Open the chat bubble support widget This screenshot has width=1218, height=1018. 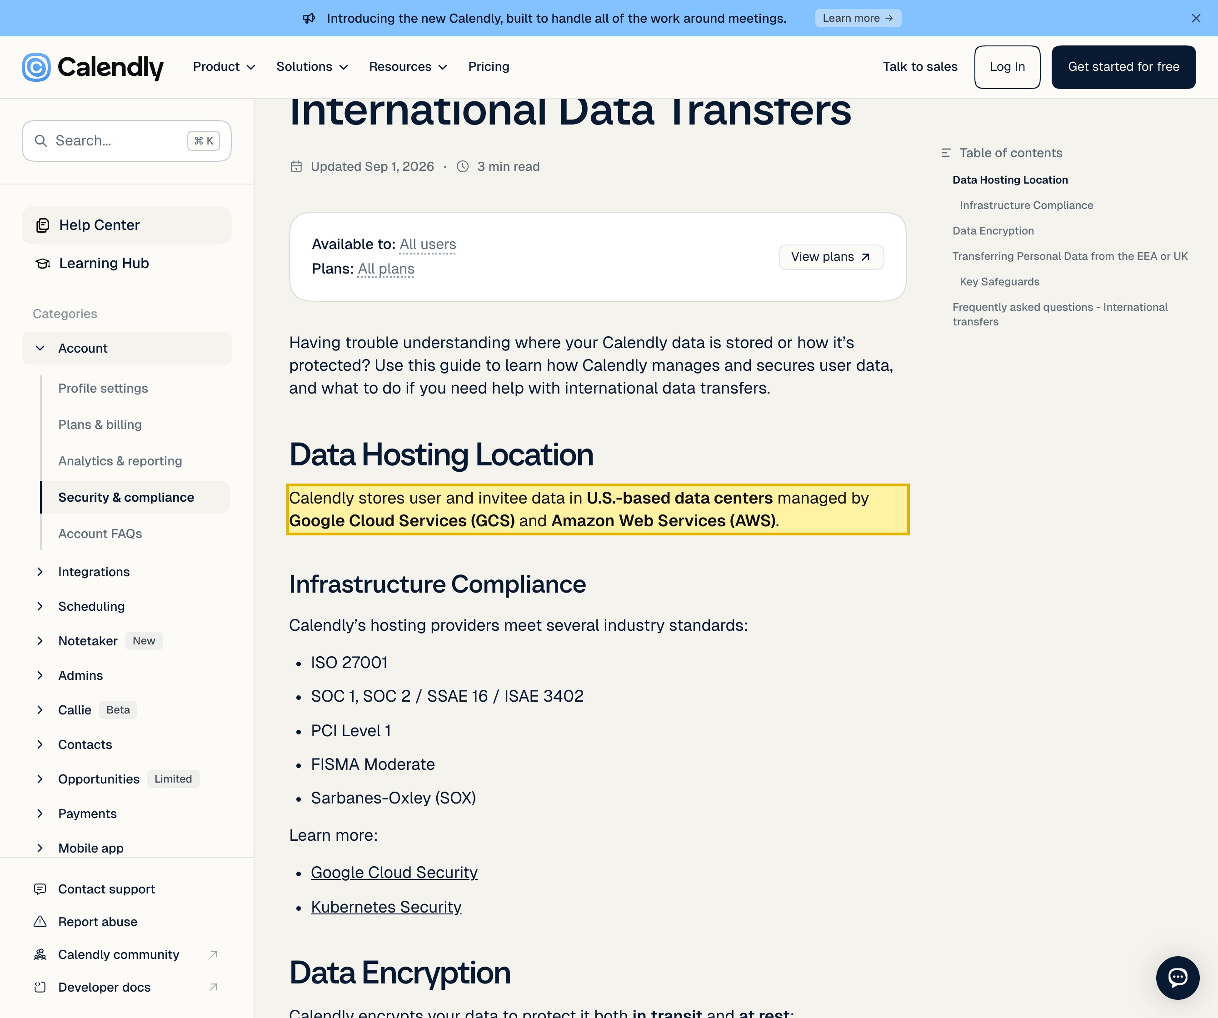[x=1178, y=978]
